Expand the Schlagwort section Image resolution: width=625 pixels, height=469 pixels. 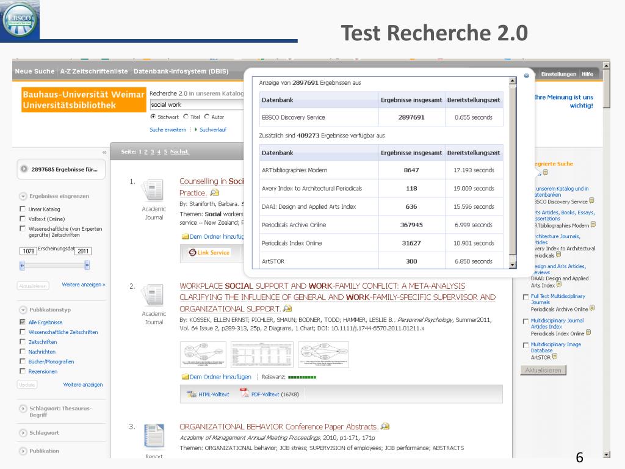tap(23, 433)
